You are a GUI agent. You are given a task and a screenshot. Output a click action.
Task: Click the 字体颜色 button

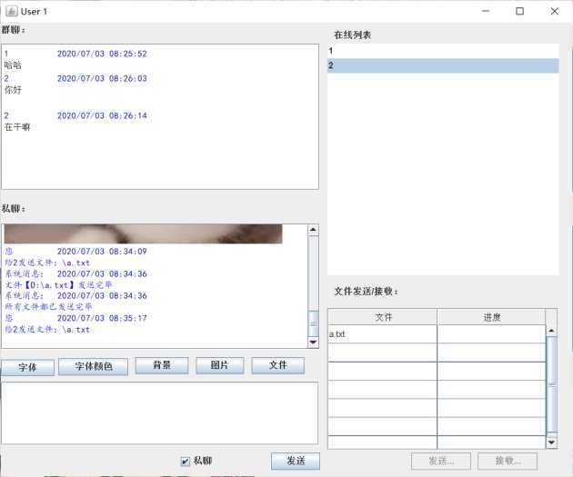tap(93, 366)
